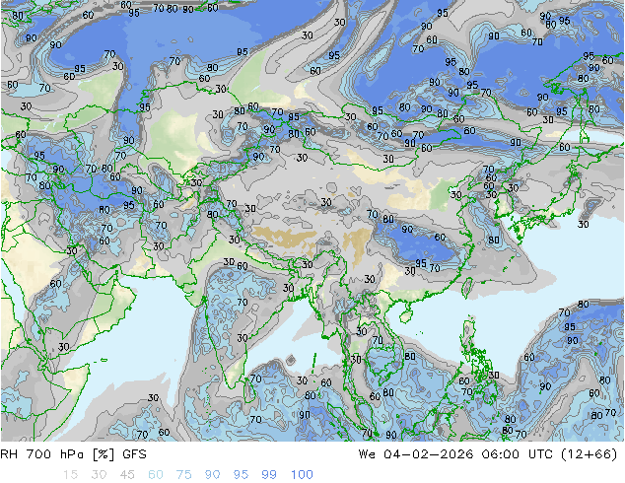The height and width of the screenshot is (483, 625).
Task: Click the '(12+66)' forecast run offset text
Action: coord(590,454)
